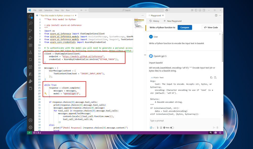Image resolution: width=253 pixels, height=149 pixels.
Task: Open the Run and Debug view
Action: pos(30,38)
